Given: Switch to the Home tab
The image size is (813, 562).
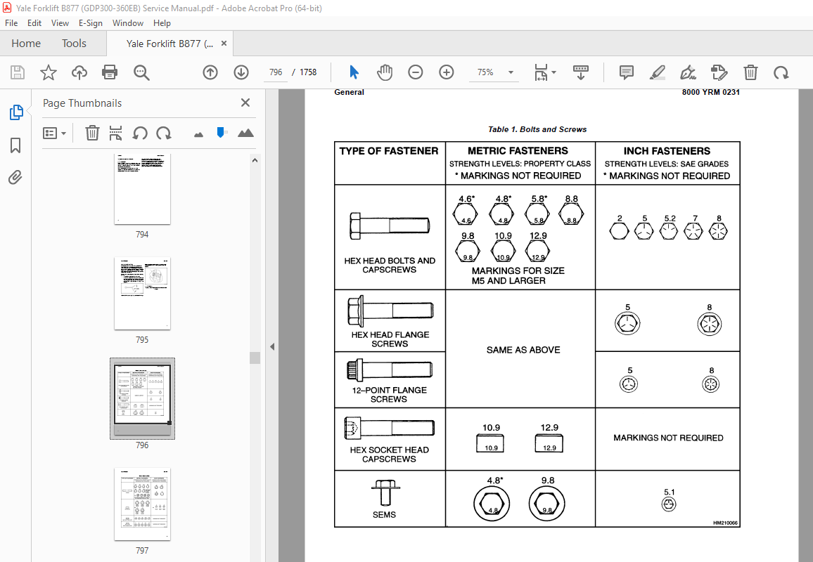Looking at the screenshot, I should [x=26, y=44].
